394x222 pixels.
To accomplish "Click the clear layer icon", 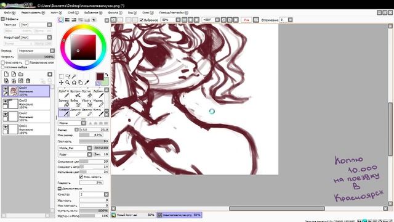I will (21, 81).
